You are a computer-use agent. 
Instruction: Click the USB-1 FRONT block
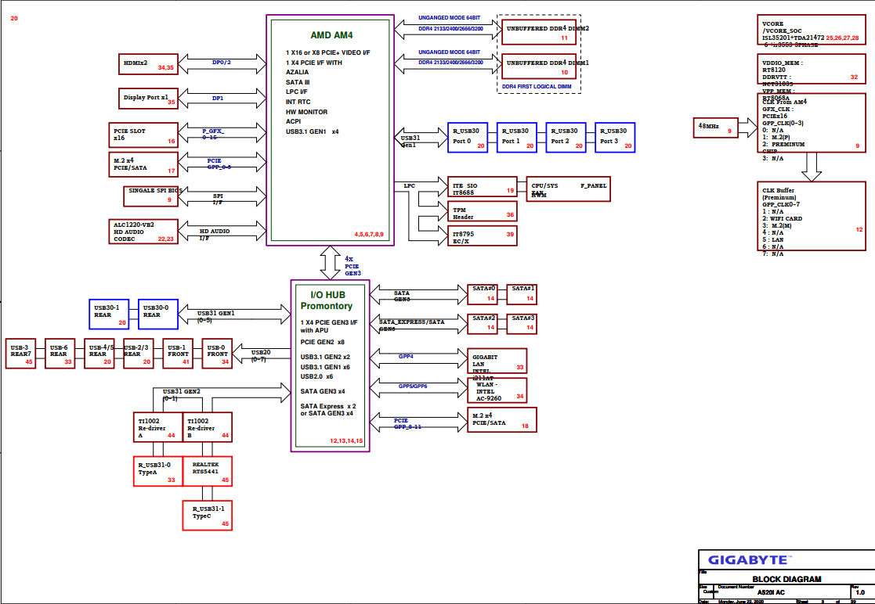coord(178,354)
